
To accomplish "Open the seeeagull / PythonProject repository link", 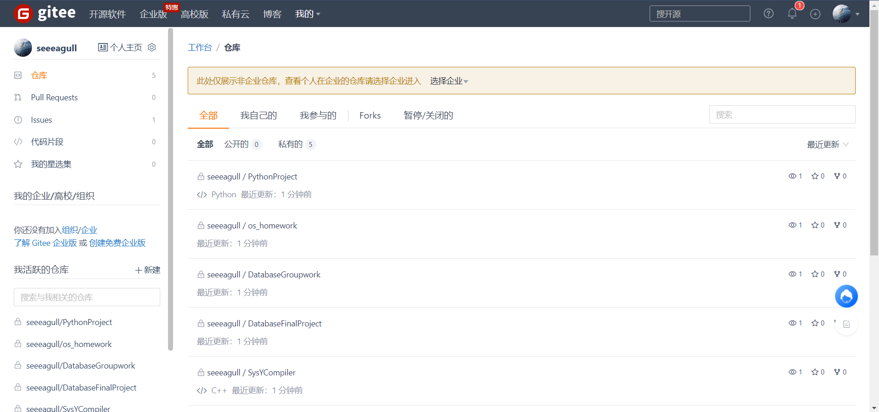I will [252, 177].
